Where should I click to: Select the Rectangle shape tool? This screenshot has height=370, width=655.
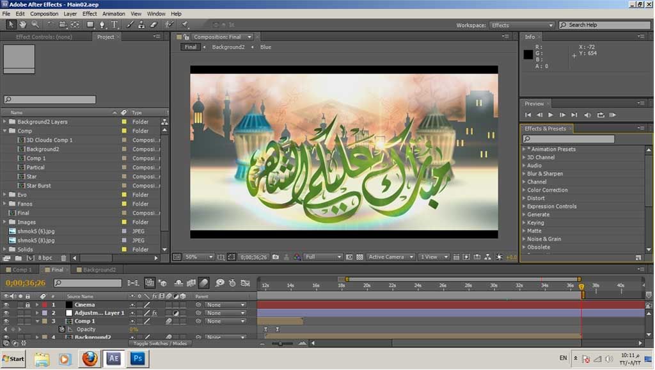(x=90, y=25)
